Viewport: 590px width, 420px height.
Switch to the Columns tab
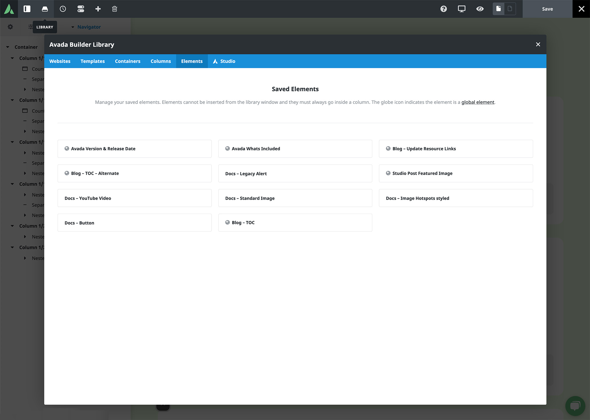click(161, 61)
